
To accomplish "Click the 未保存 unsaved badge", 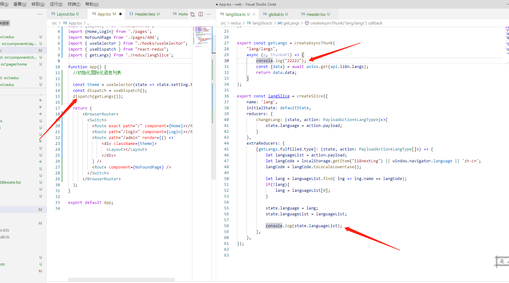I will click(4, 23).
